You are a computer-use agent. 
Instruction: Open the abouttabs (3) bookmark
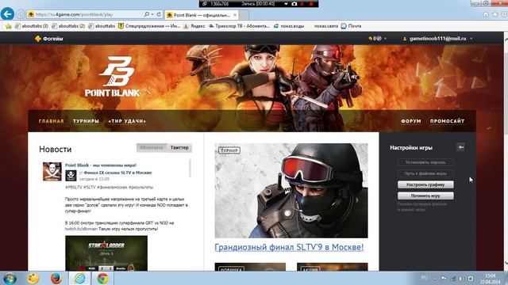(32, 26)
